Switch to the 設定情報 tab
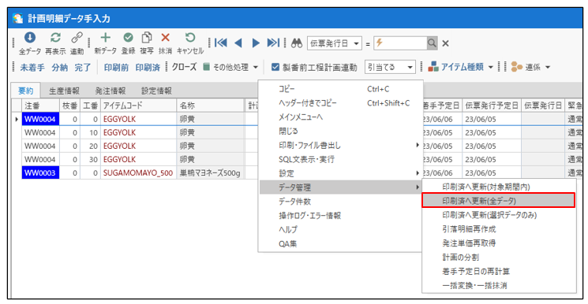Image resolution: width=588 pixels, height=304 pixels. pos(156,91)
